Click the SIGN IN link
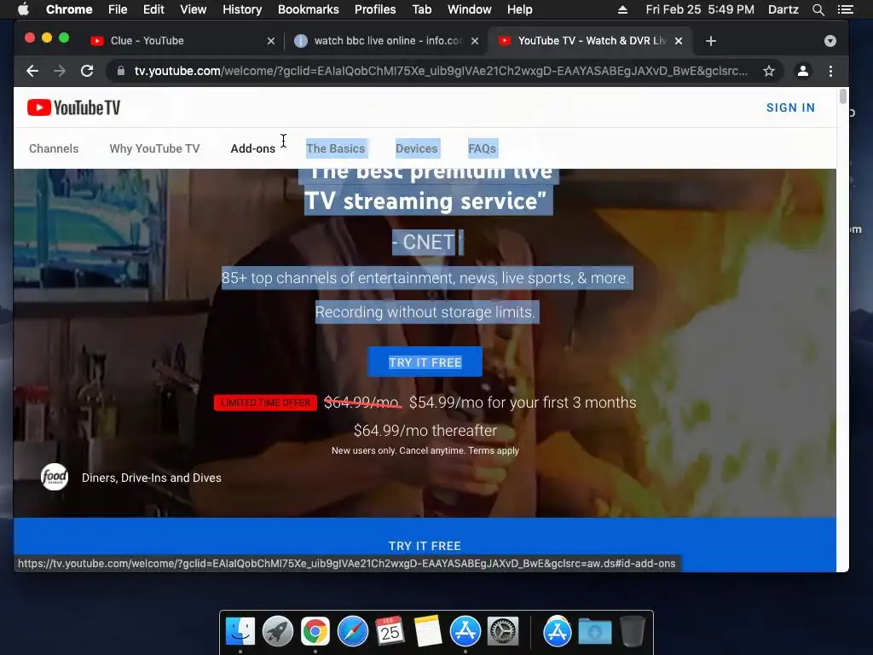 (x=790, y=107)
